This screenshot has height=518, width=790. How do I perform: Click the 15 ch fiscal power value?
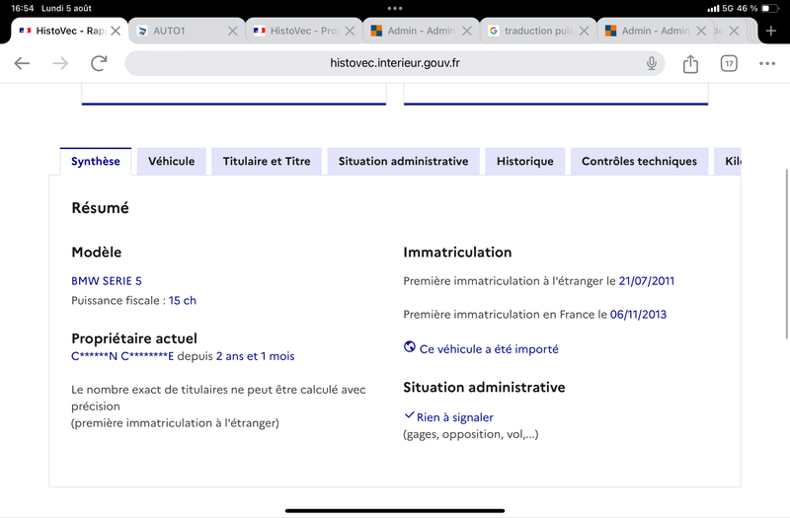point(183,301)
